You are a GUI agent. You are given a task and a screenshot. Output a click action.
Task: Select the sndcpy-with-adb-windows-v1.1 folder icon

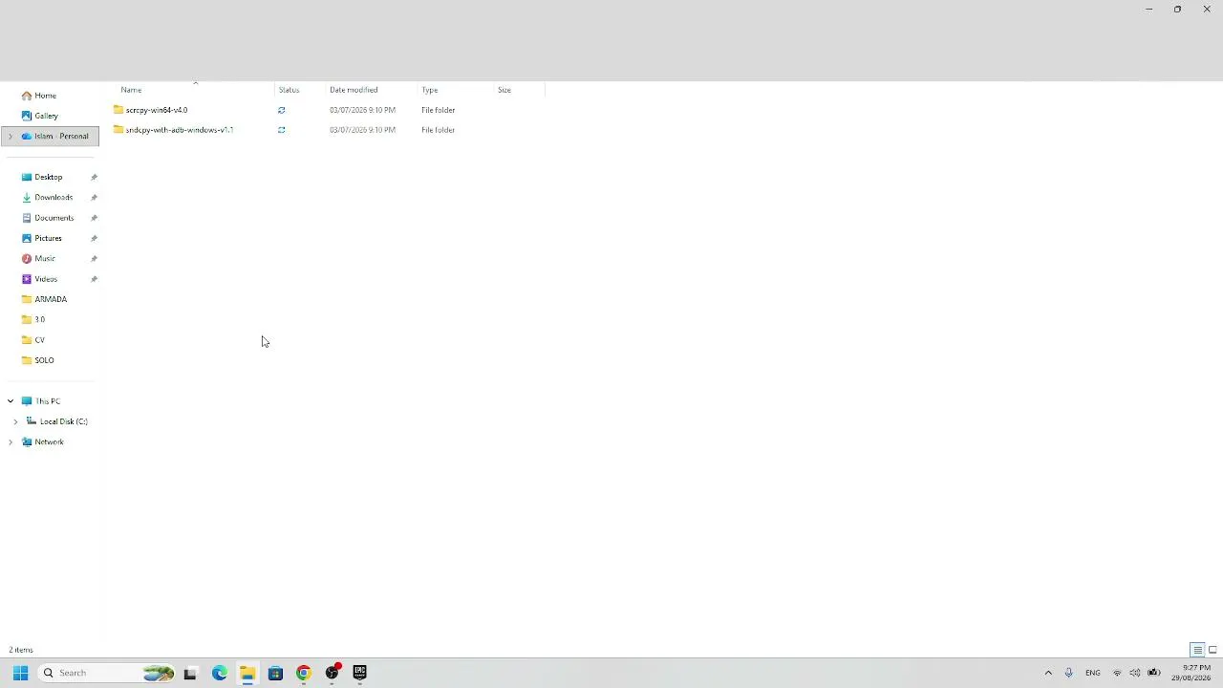118,130
